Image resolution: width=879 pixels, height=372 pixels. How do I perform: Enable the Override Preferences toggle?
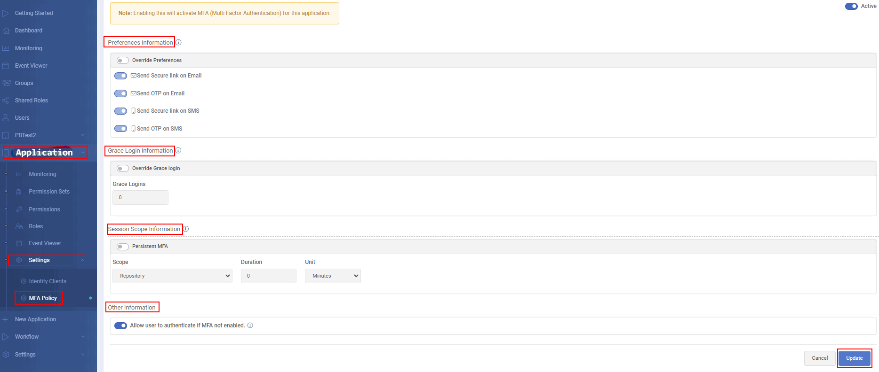123,61
